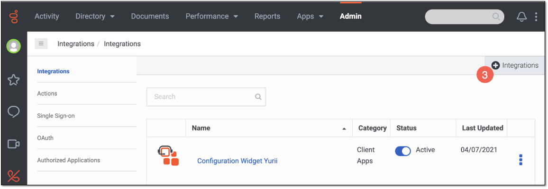
Task: Select Actions in side menu
Action: (x=47, y=94)
